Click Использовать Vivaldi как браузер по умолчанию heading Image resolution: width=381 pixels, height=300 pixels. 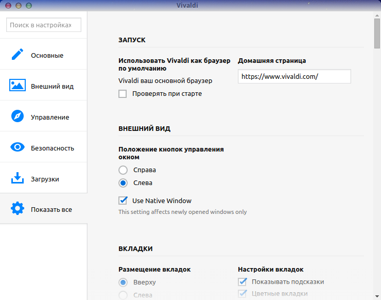(x=174, y=64)
